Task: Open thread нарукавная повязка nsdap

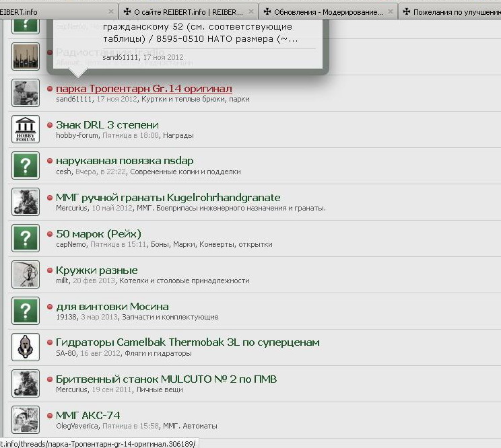Action: pos(125,161)
